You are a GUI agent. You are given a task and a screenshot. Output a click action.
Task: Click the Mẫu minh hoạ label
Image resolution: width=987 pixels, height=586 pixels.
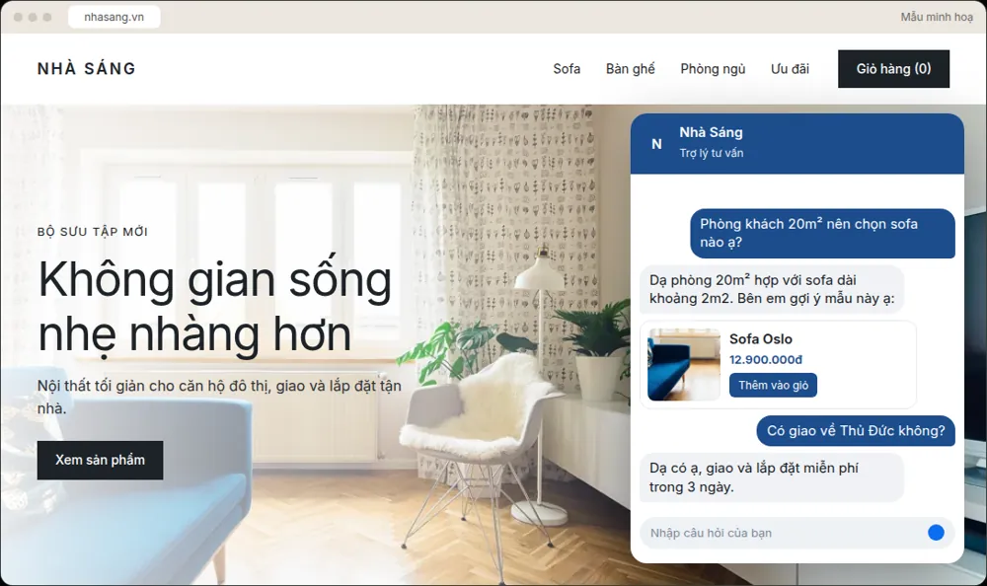click(936, 17)
